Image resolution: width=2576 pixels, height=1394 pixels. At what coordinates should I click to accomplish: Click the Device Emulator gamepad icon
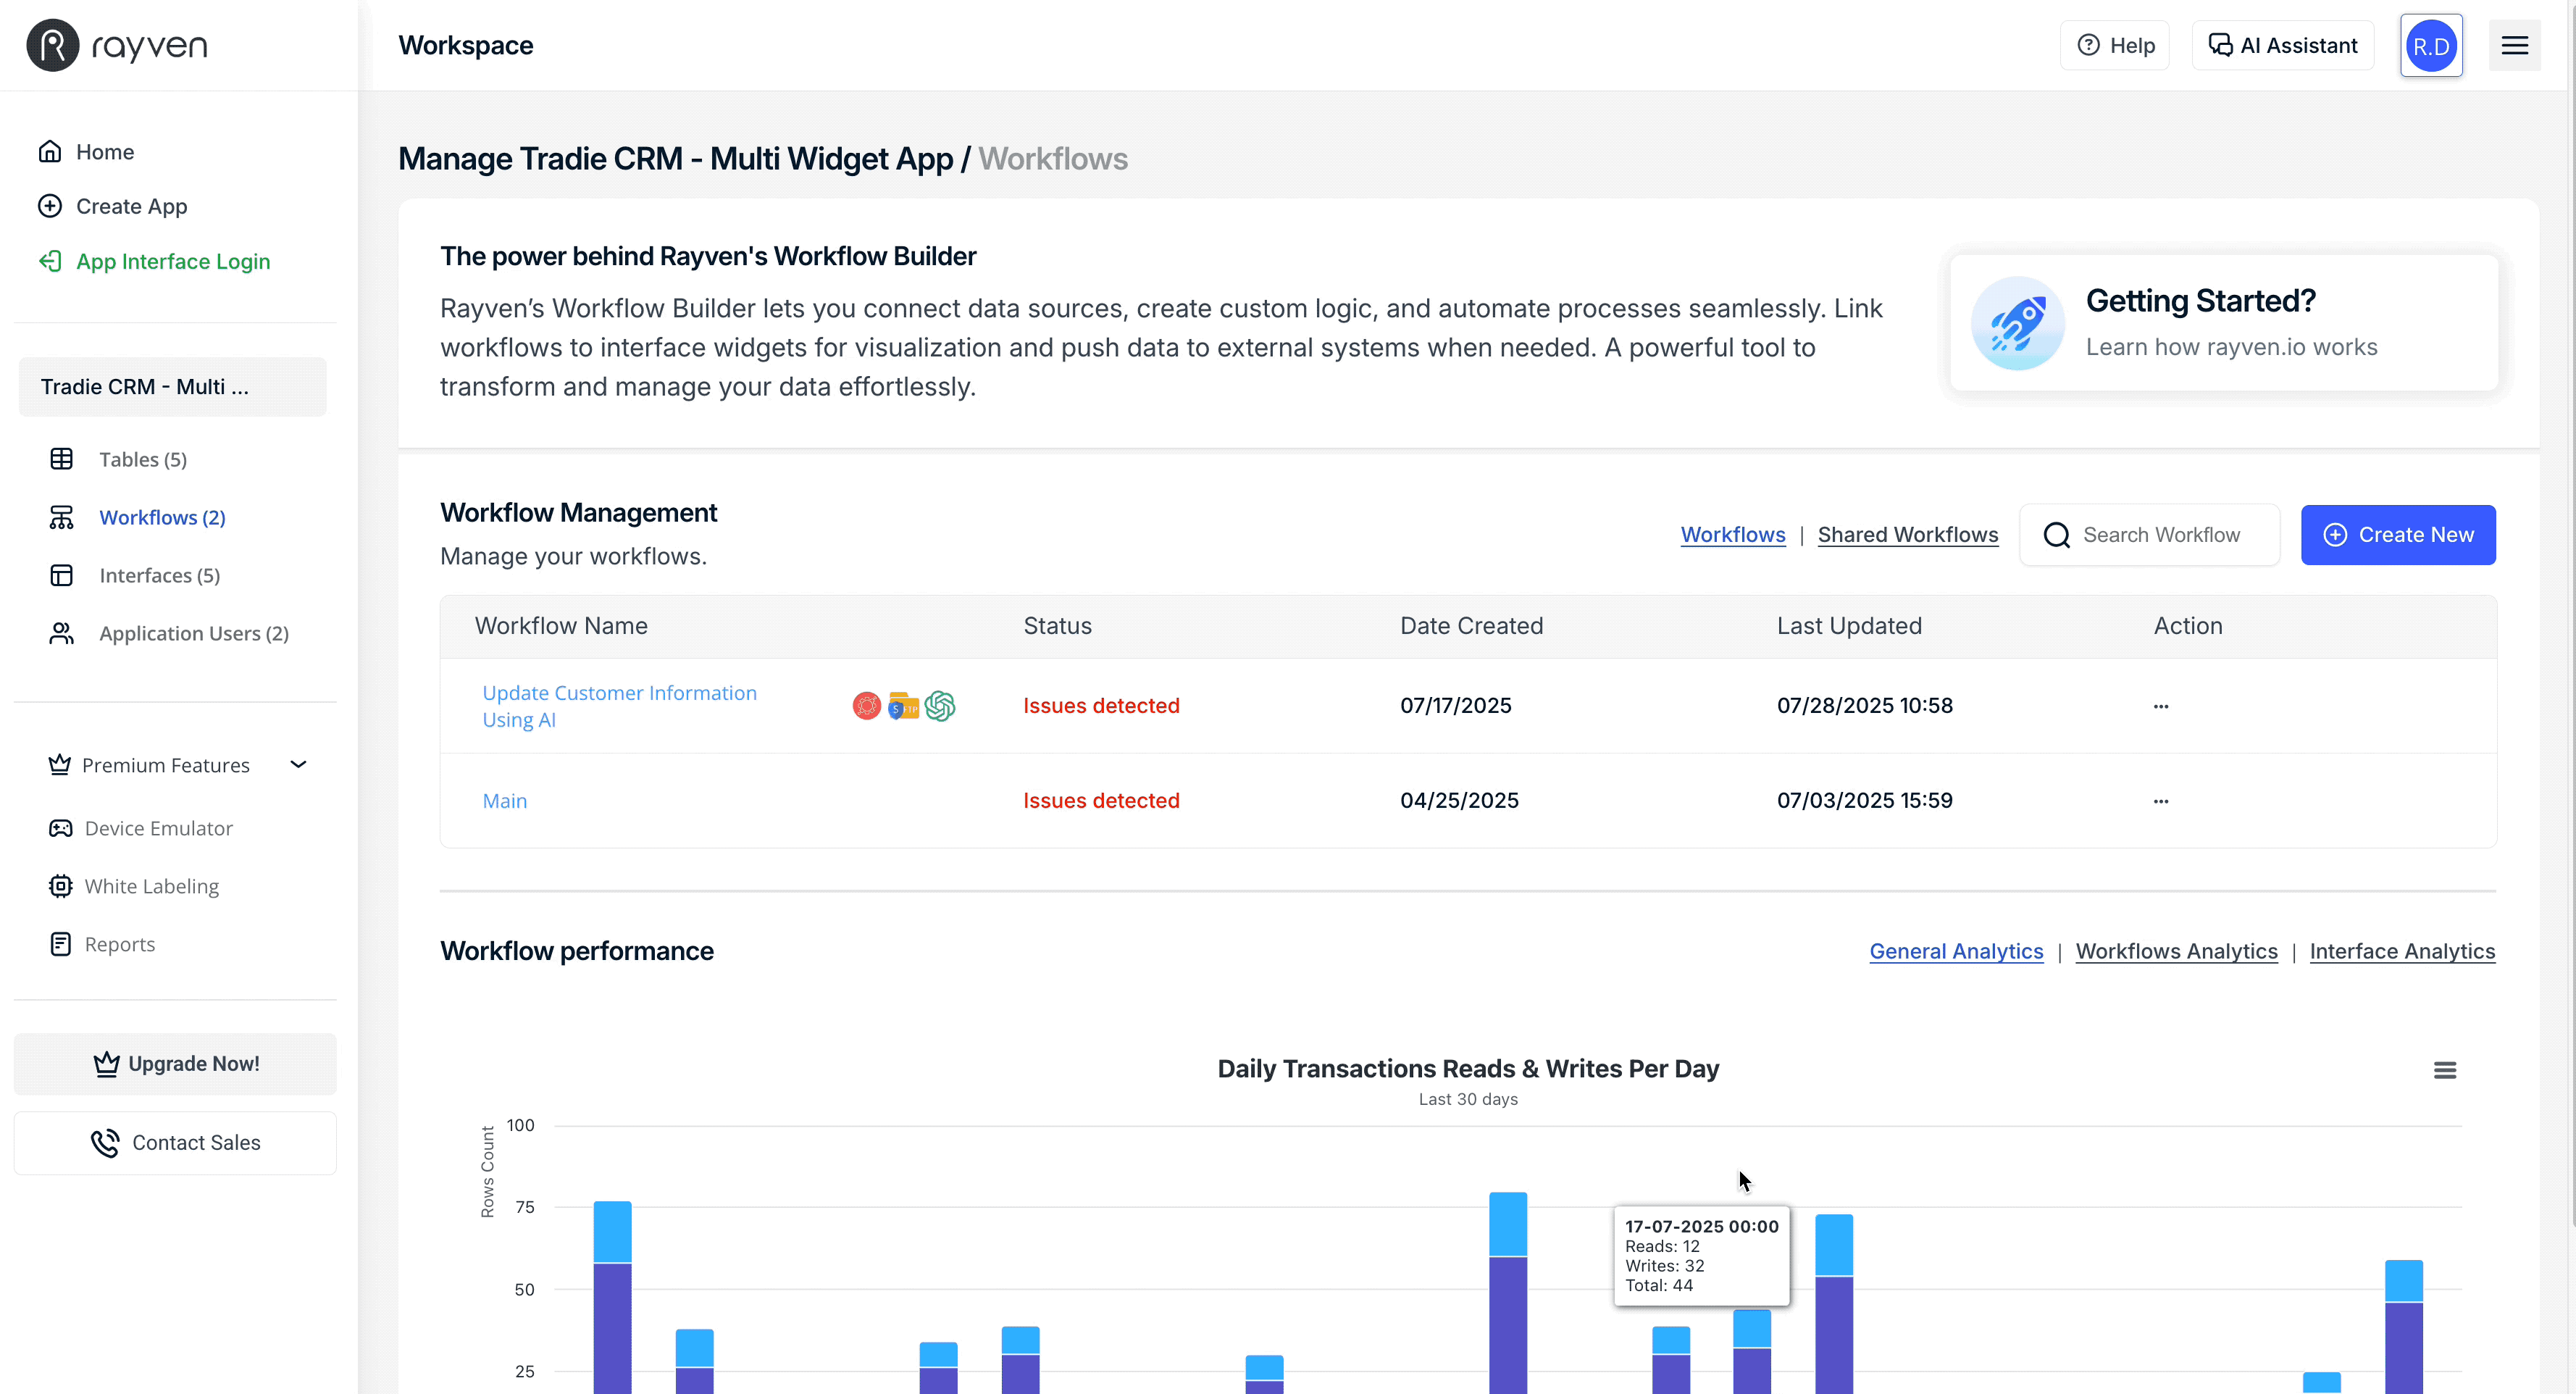pos(61,828)
